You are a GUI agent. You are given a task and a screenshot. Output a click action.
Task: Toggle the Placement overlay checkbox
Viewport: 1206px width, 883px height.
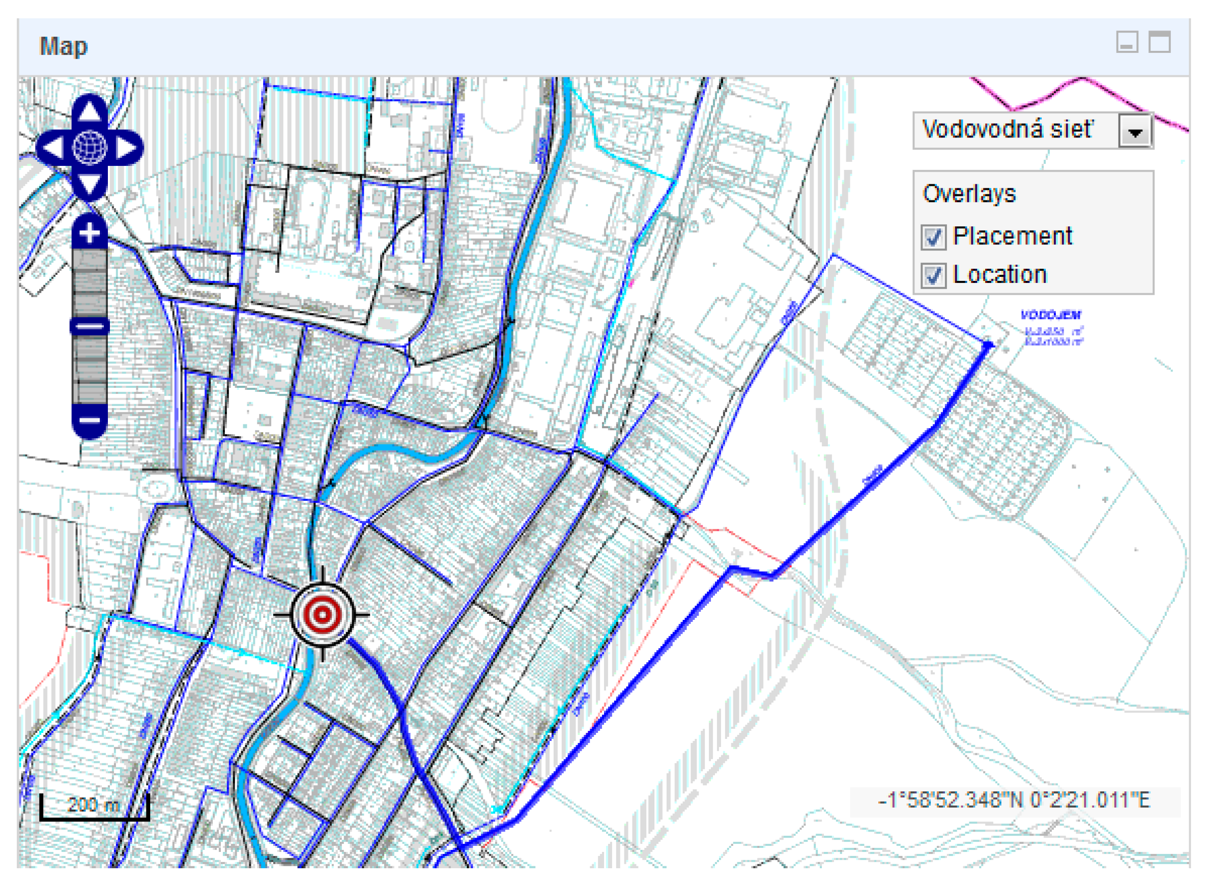[x=933, y=237]
